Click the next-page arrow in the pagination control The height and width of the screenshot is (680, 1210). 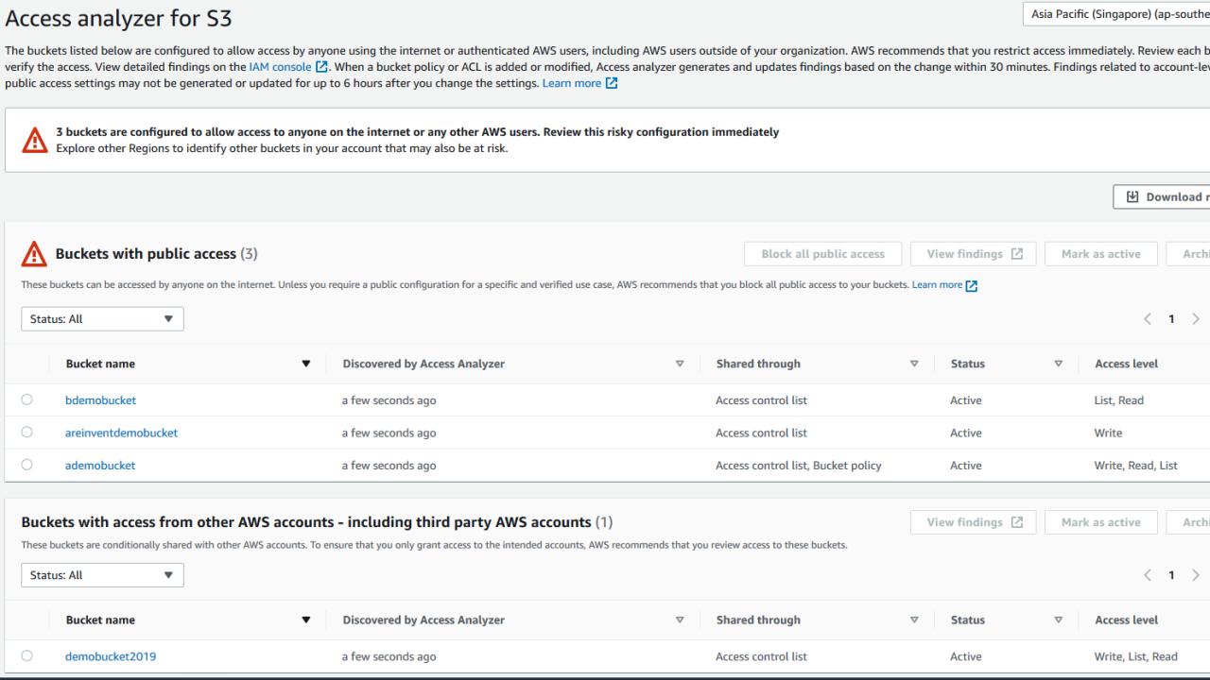coord(1196,319)
